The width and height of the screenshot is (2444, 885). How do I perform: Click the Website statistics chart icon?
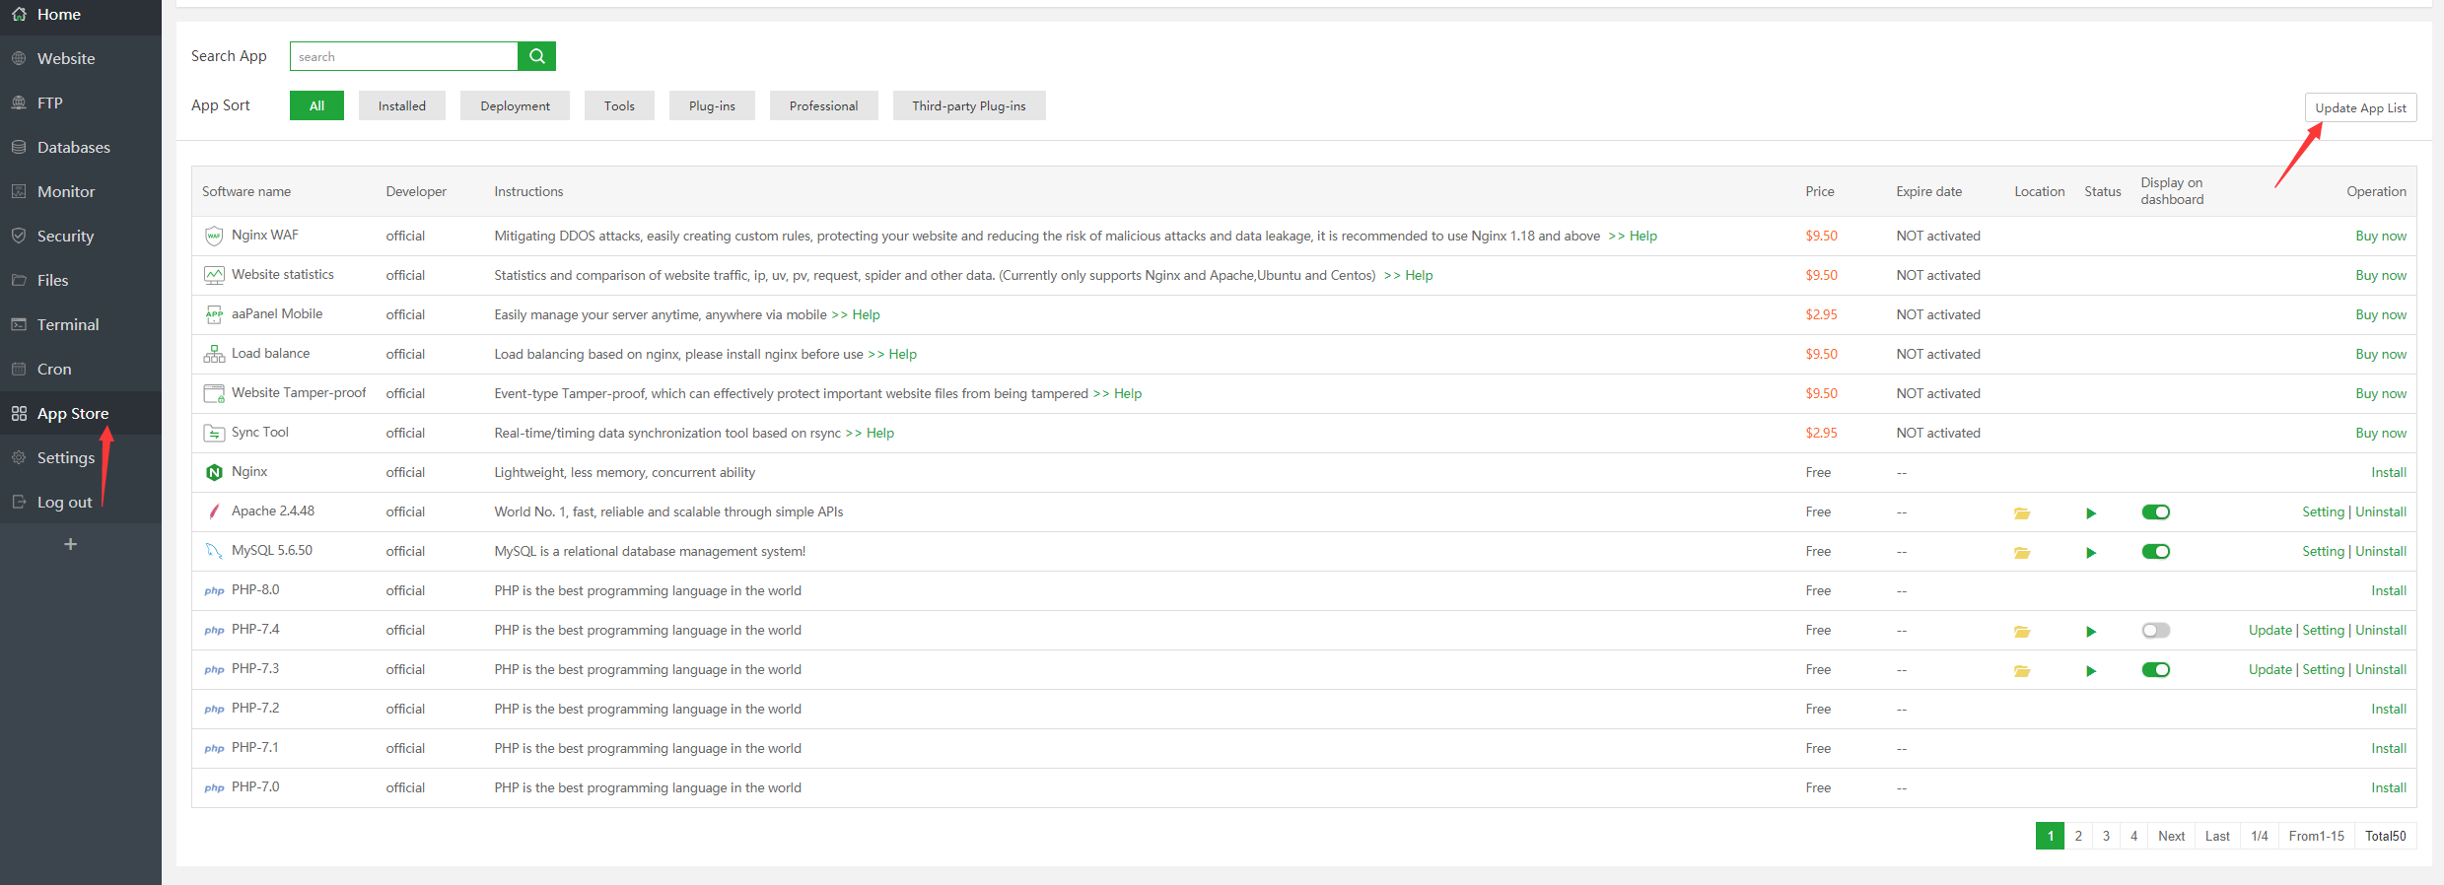coord(214,275)
